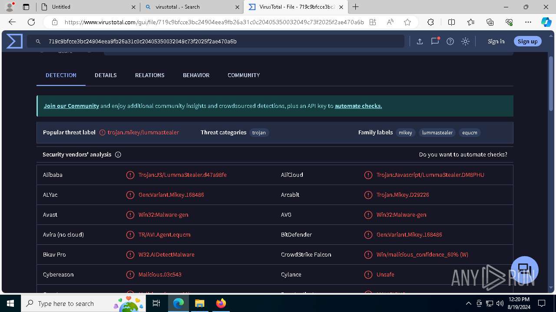The height and width of the screenshot is (312, 556).
Task: Click the Join our Community link
Action: pos(71,106)
